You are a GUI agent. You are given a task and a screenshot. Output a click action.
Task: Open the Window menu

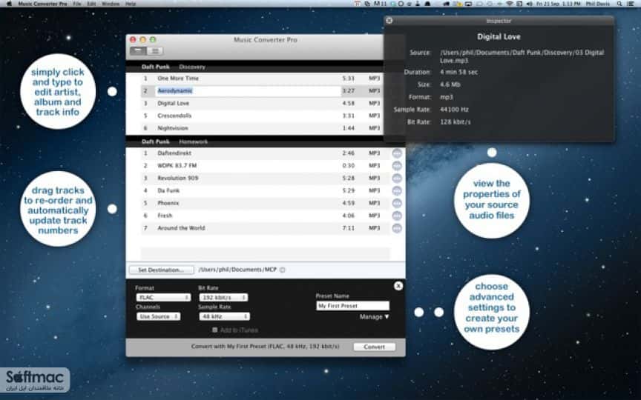pos(111,4)
